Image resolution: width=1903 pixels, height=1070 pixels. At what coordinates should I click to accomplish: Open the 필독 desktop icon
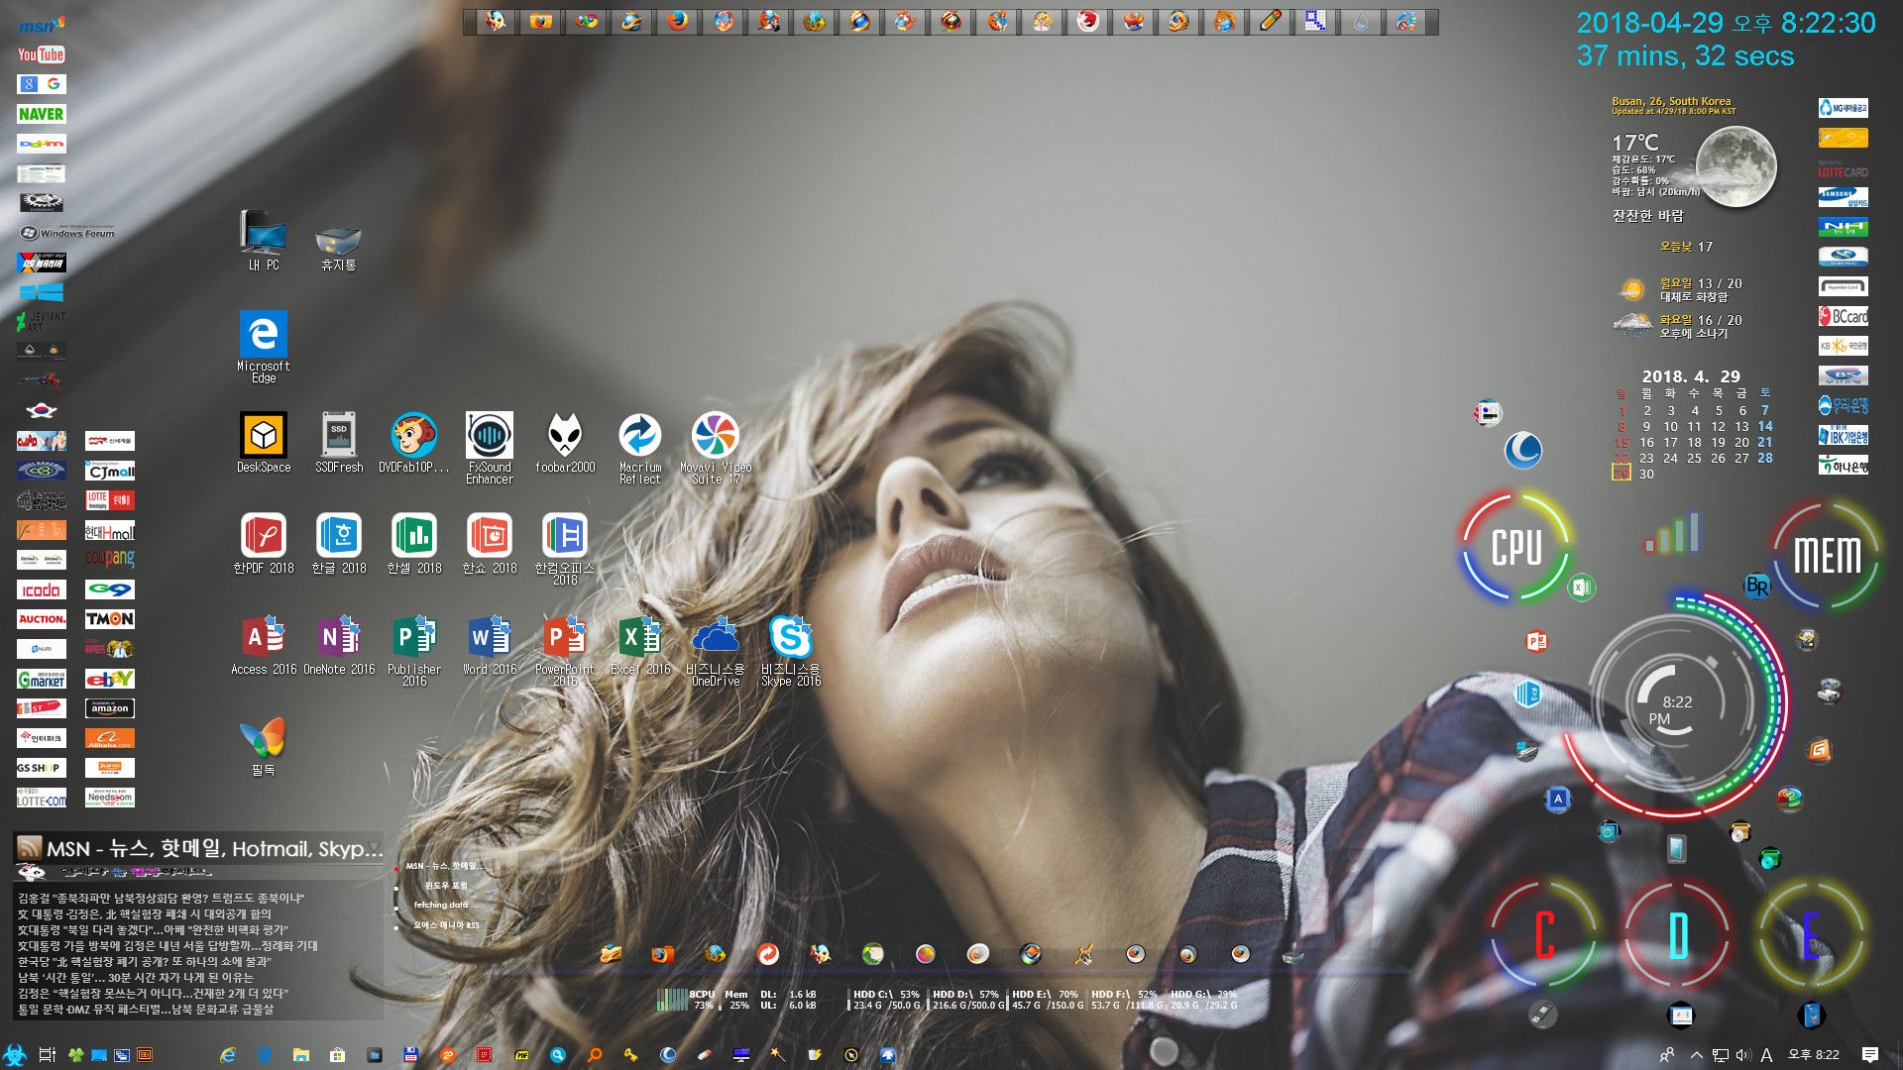(x=264, y=747)
